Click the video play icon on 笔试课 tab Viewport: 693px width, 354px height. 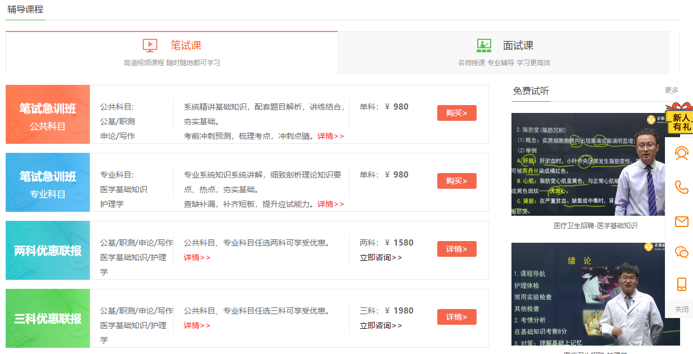(149, 44)
